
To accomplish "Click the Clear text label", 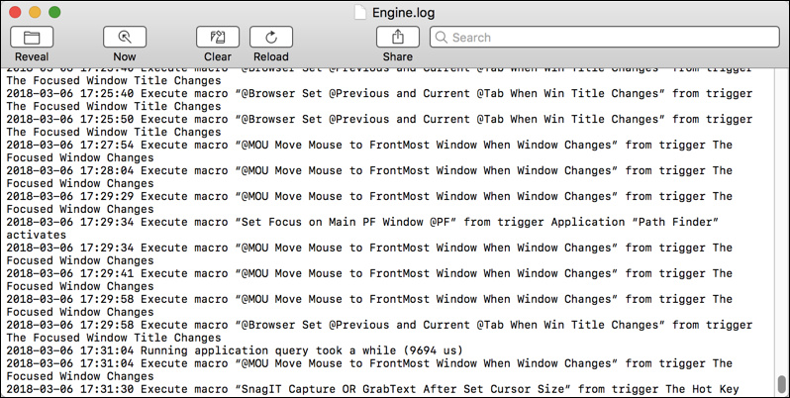I will click(x=217, y=57).
